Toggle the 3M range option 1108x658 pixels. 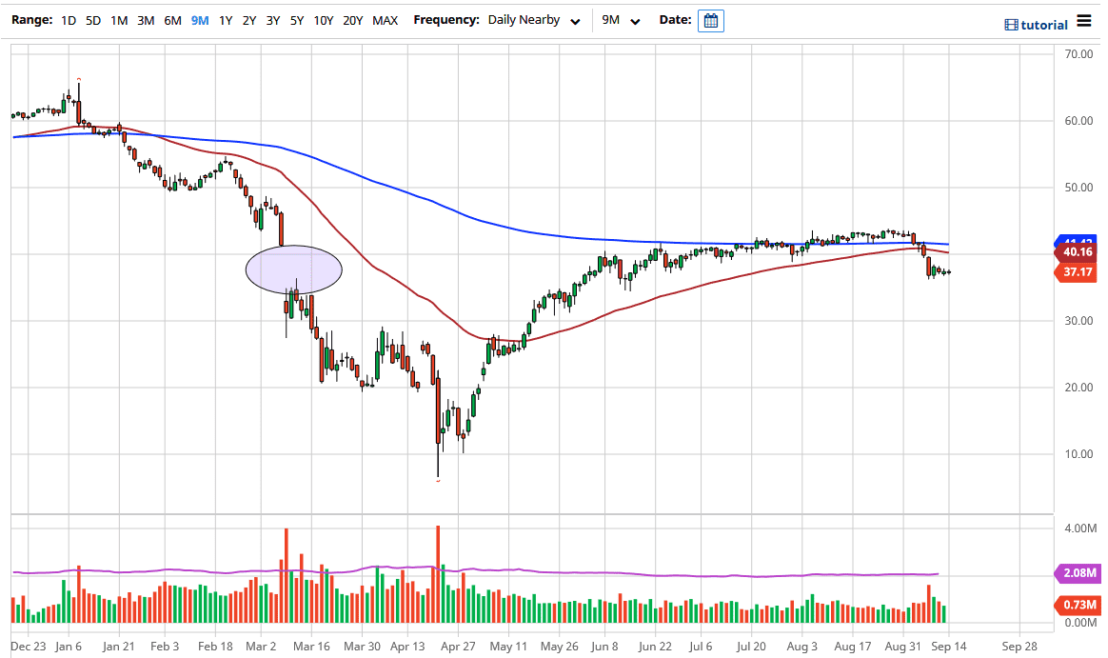[146, 20]
